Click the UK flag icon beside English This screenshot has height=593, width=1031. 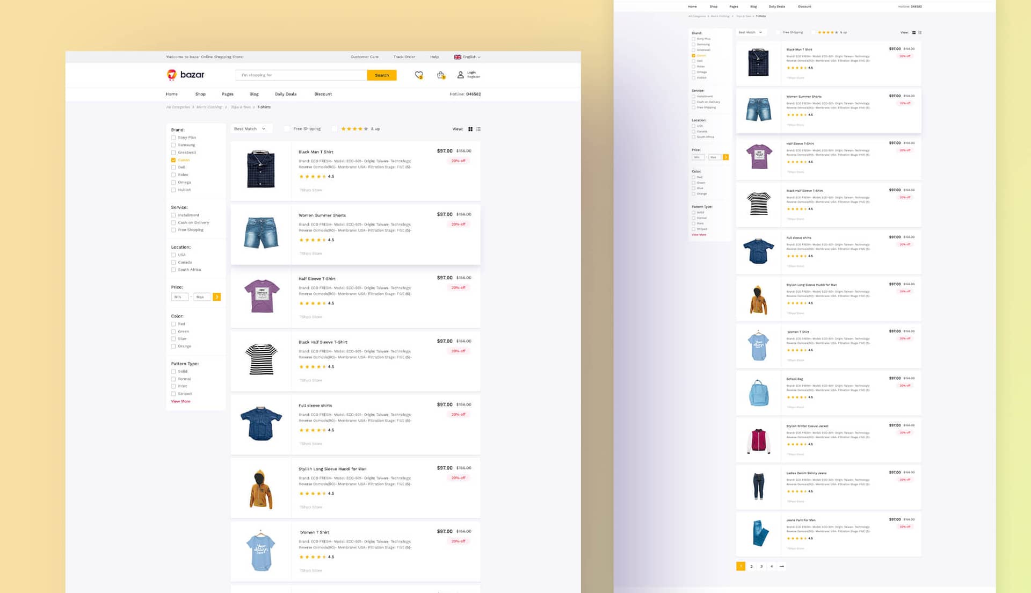coord(458,57)
